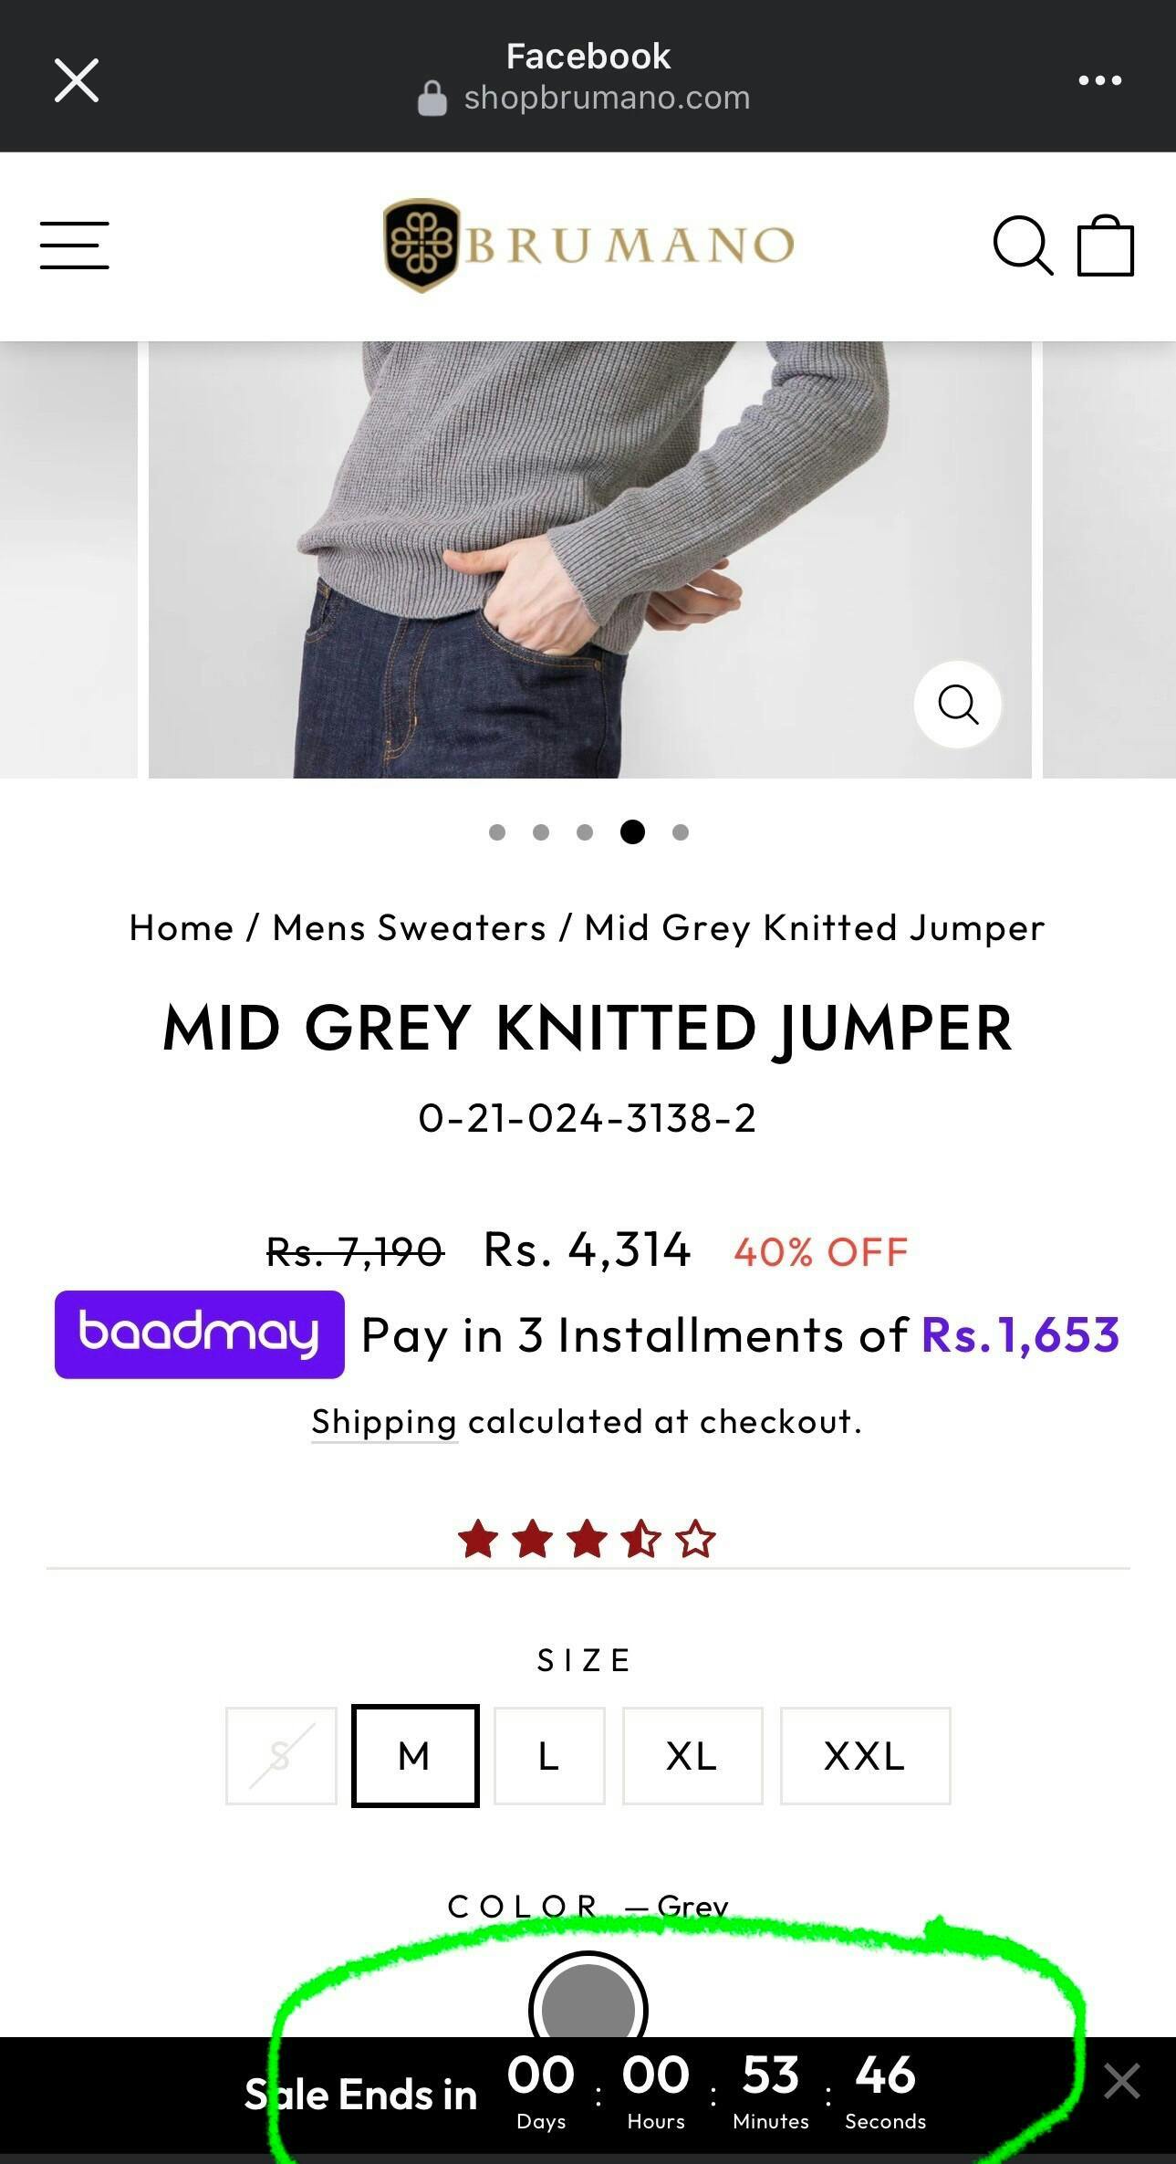The image size is (1176, 2164).
Task: Open the Shipping policy link
Action: 384,1422
